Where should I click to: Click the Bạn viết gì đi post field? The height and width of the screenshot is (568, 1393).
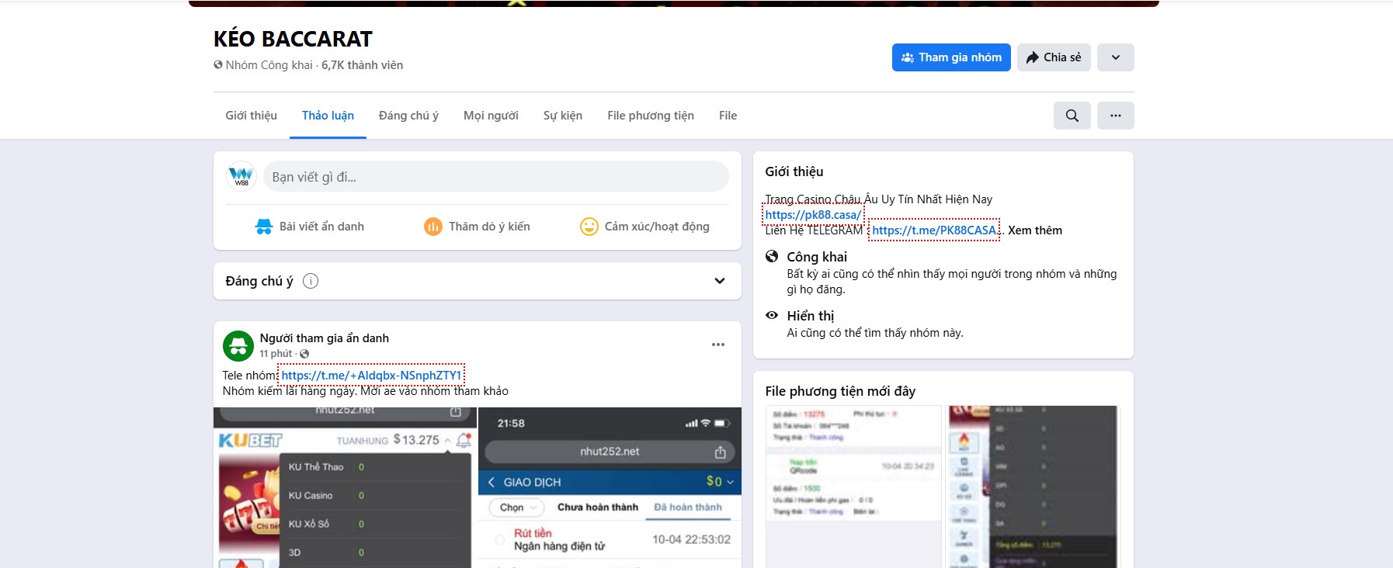(x=496, y=176)
